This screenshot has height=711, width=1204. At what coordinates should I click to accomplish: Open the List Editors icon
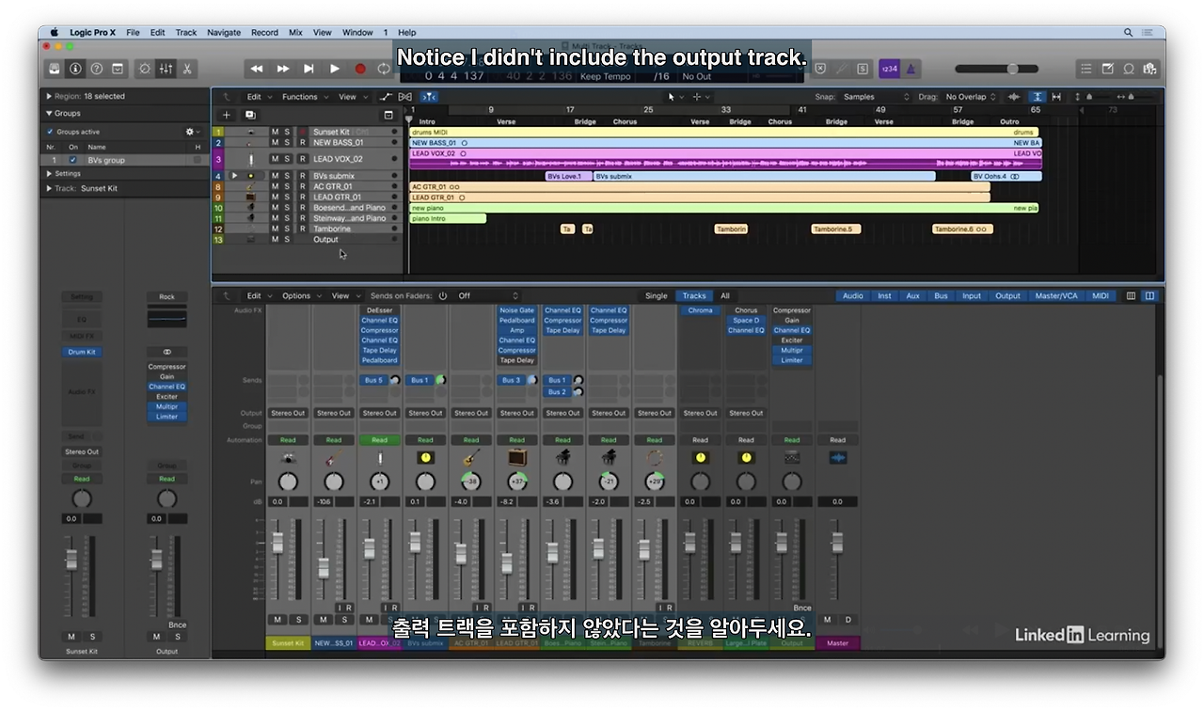1086,69
